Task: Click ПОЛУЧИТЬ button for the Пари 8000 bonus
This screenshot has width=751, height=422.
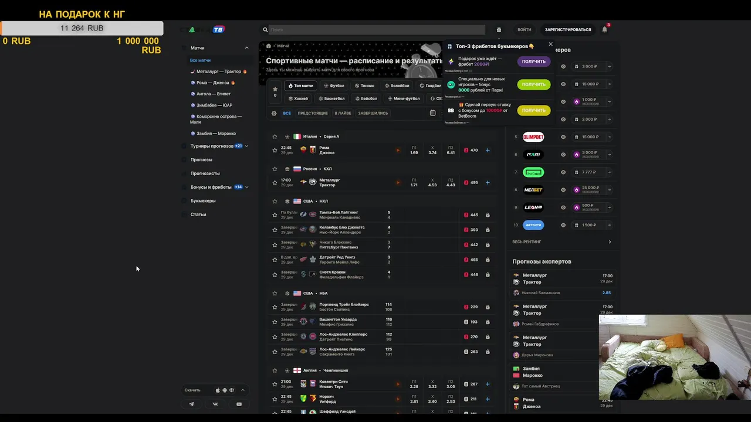Action: click(x=534, y=84)
